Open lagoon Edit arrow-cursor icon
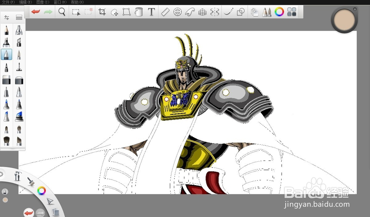Screen dimensions: 370x217 click(x=50, y=201)
